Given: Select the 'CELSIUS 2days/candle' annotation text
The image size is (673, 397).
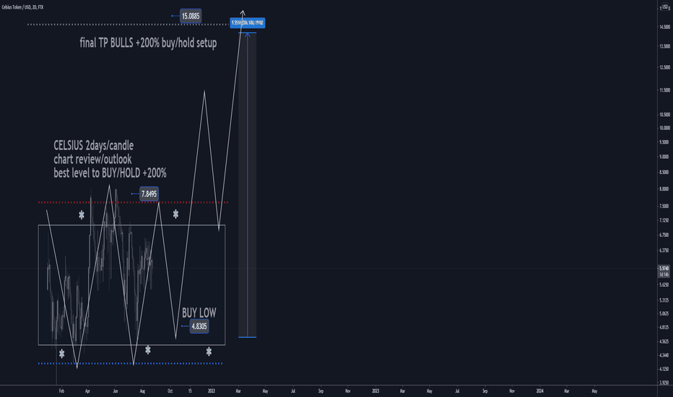Looking at the screenshot, I should (x=94, y=146).
